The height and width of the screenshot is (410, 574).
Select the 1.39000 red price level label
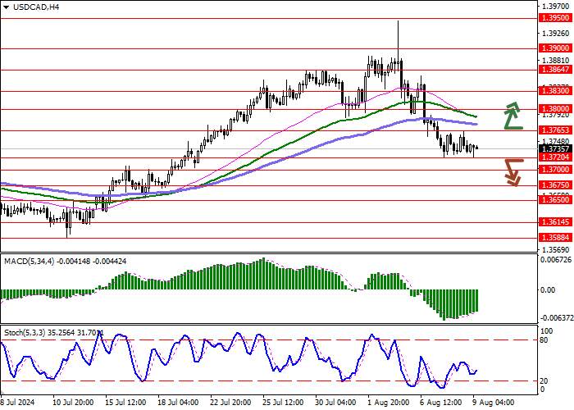click(x=556, y=48)
